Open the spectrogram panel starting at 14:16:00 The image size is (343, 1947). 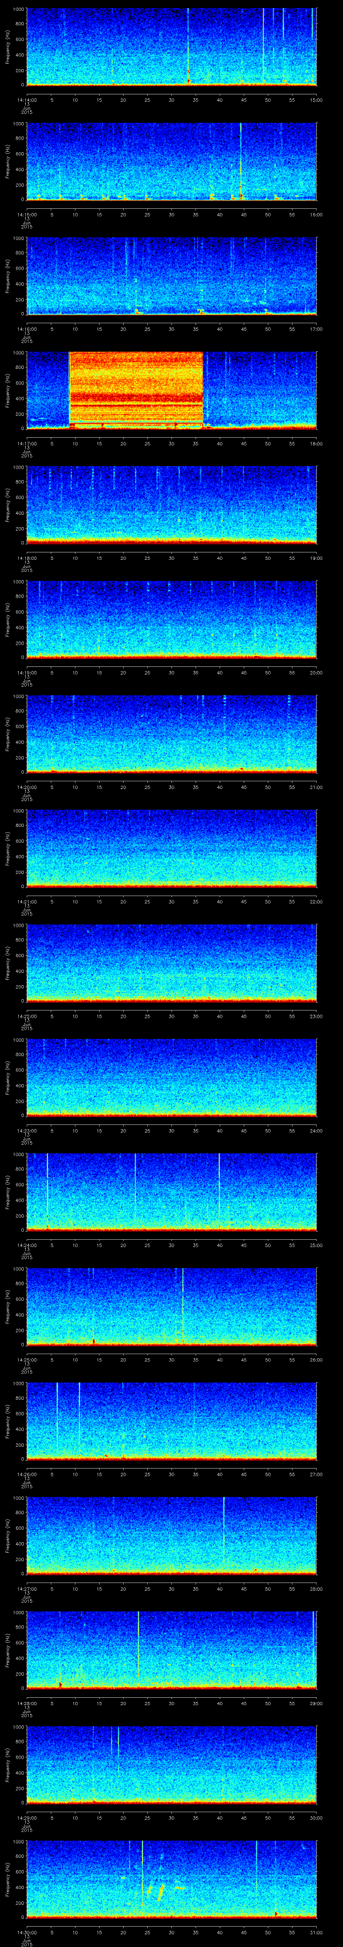[171, 276]
